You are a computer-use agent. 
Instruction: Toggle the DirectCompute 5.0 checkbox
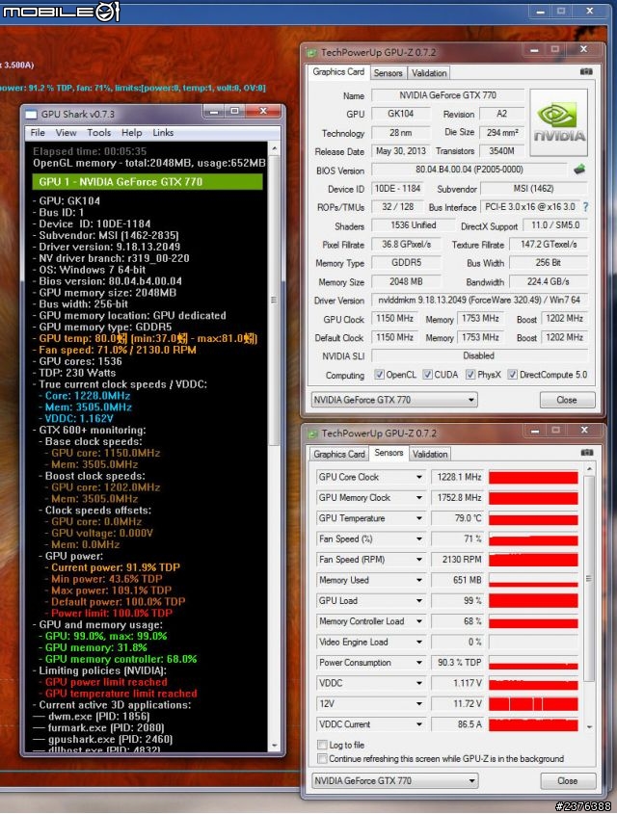[x=513, y=375]
